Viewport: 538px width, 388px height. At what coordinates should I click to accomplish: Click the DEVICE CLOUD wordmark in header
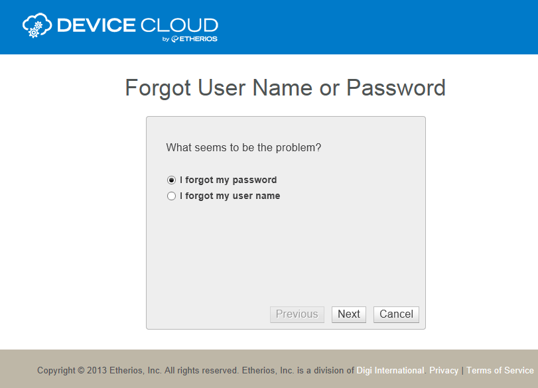click(137, 25)
